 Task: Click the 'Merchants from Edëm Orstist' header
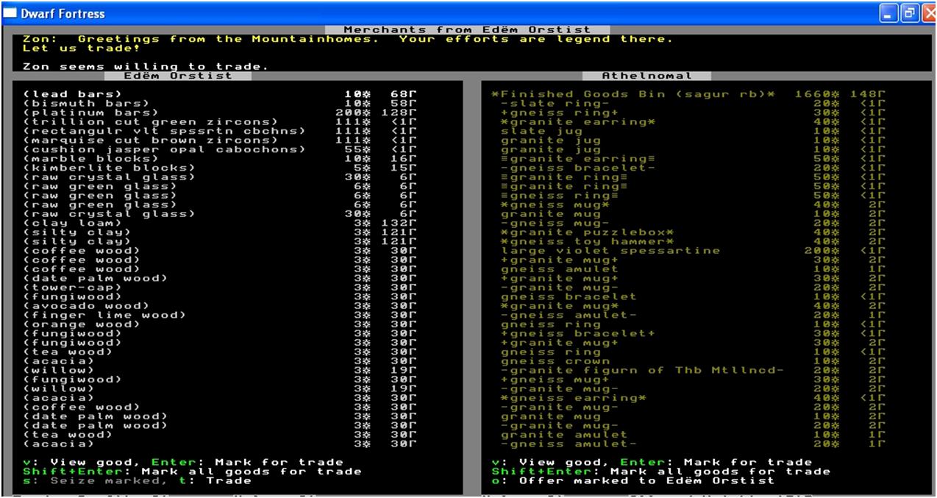468,29
